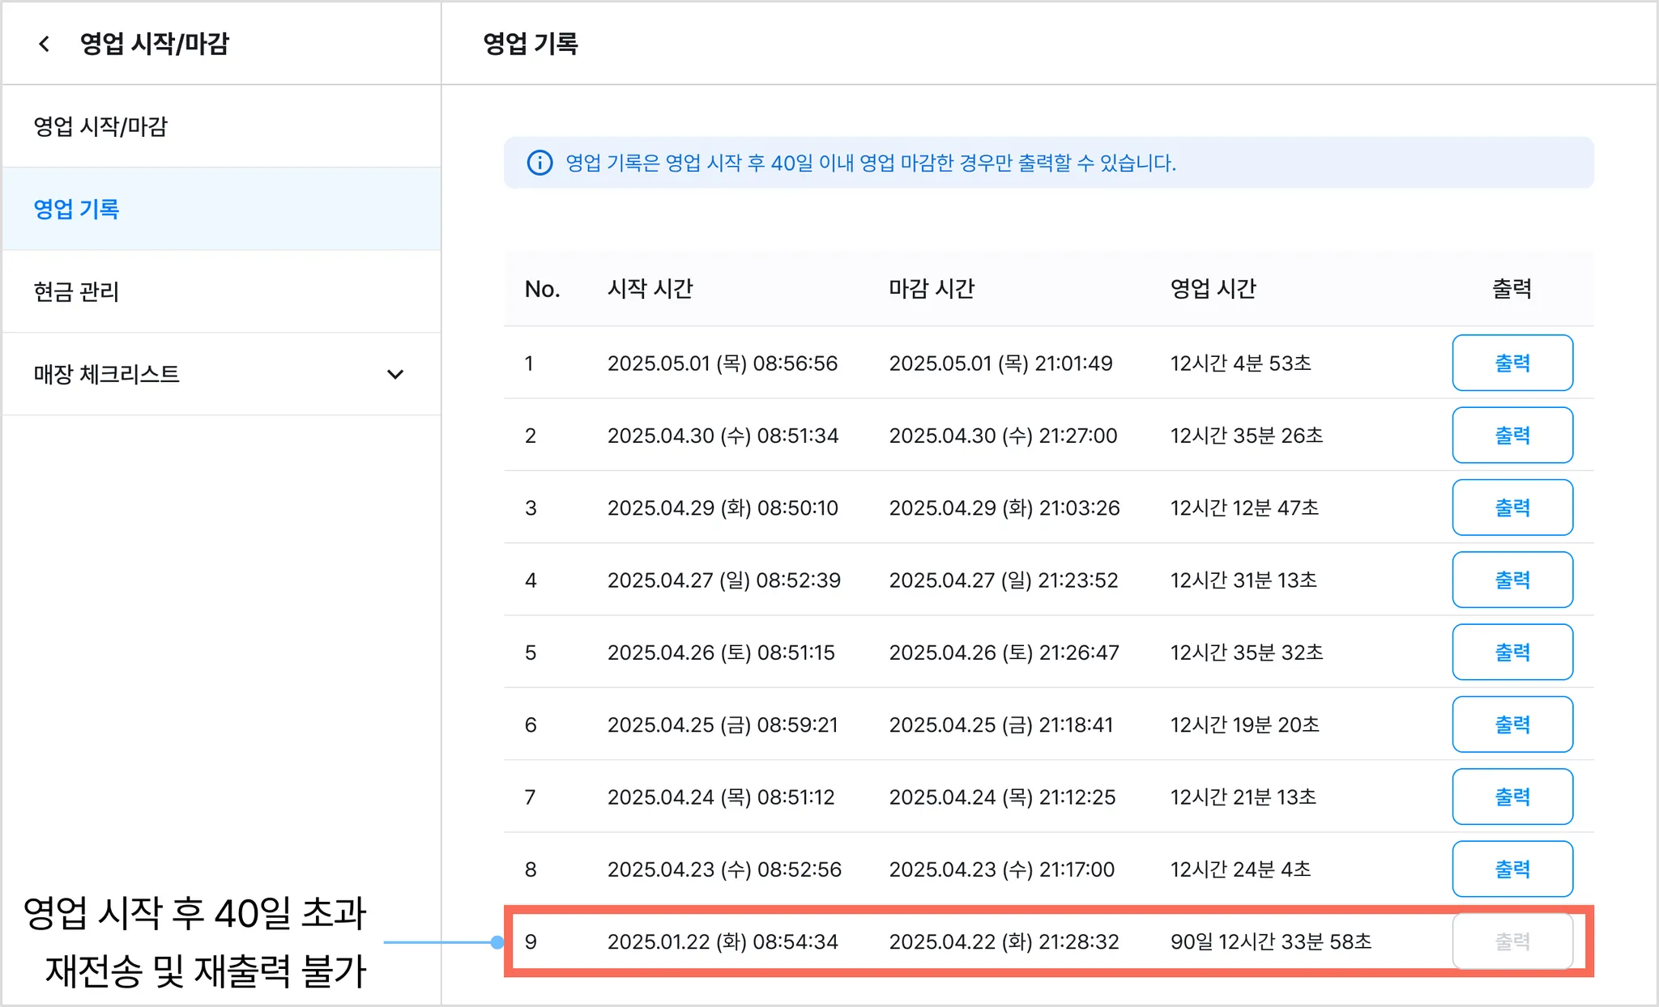Click the info icon in the blue notice
Screen dimensions: 1659x1007
539,163
